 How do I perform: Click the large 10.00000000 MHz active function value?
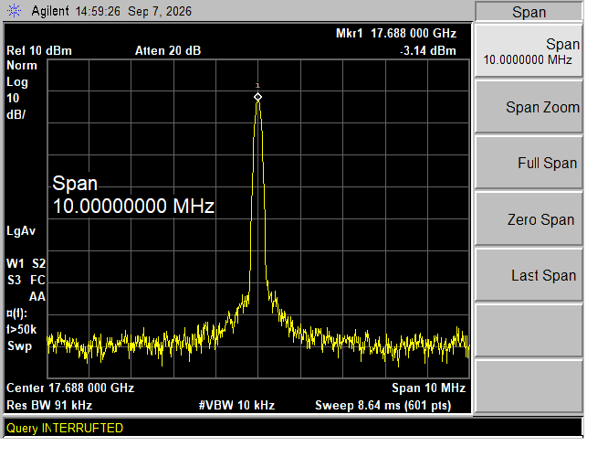[133, 206]
